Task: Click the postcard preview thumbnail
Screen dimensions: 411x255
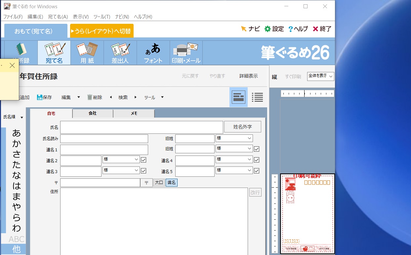Action: click(x=308, y=214)
